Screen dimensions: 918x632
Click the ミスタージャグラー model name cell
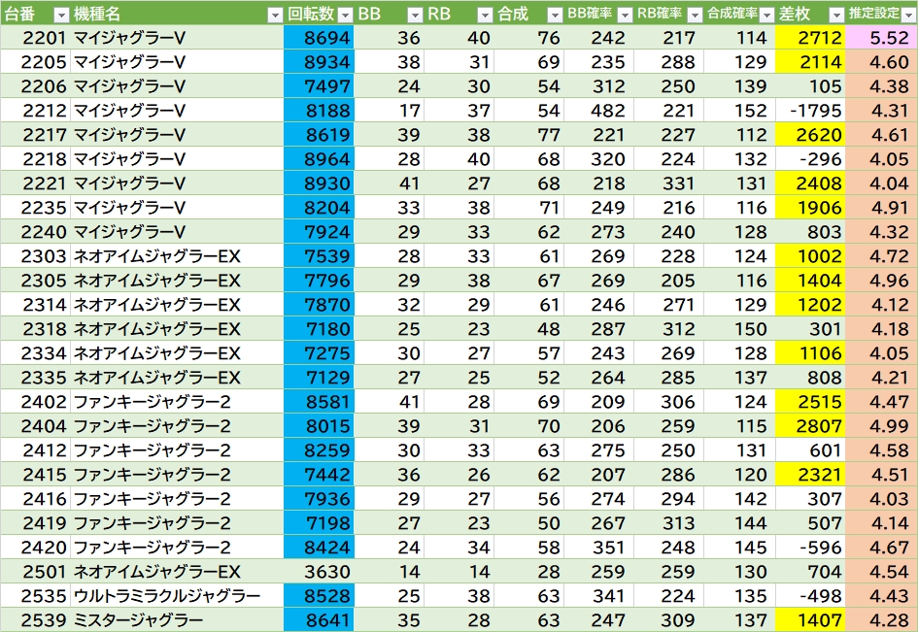pos(177,619)
